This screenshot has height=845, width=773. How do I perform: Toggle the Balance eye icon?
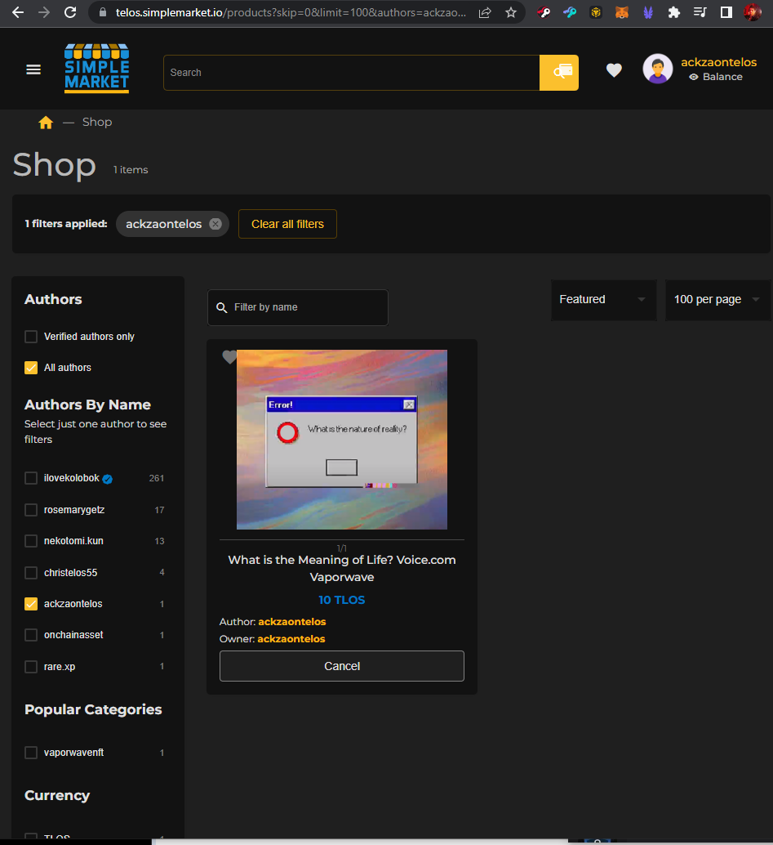coord(694,77)
